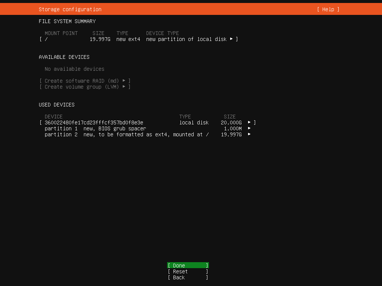
Task: Select the root "/" mount point entry
Action: tap(46, 39)
